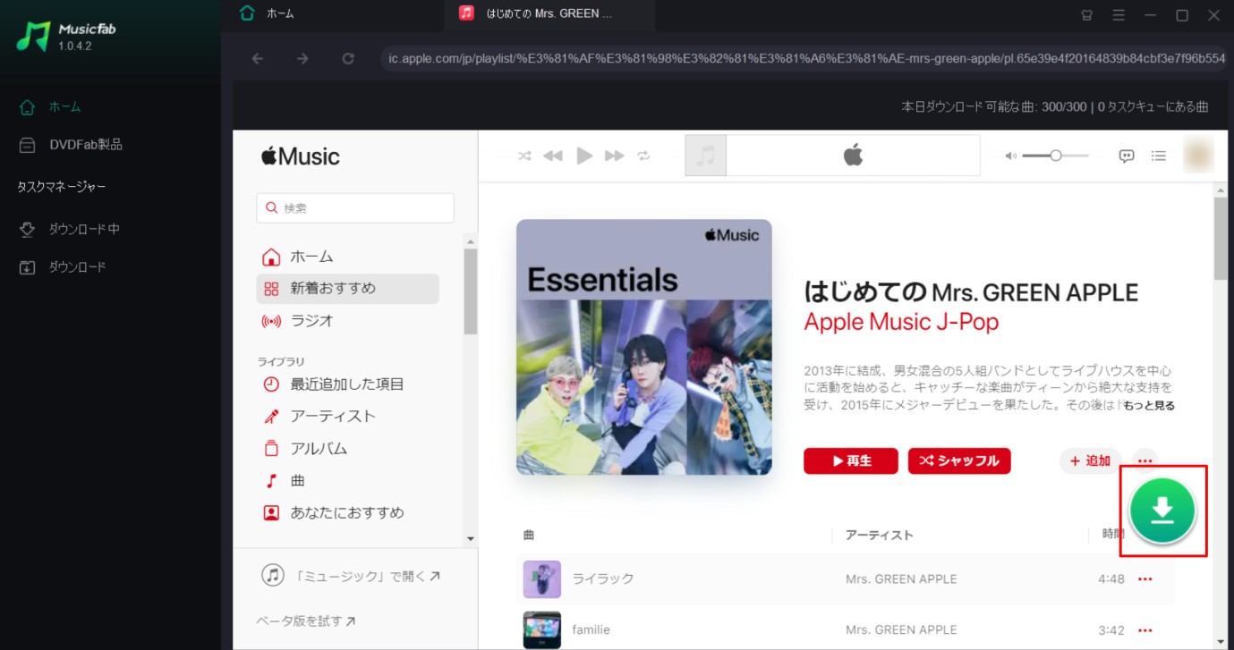Select 新着おすすめ in the sidebar
1234x650 pixels.
pyautogui.click(x=347, y=289)
